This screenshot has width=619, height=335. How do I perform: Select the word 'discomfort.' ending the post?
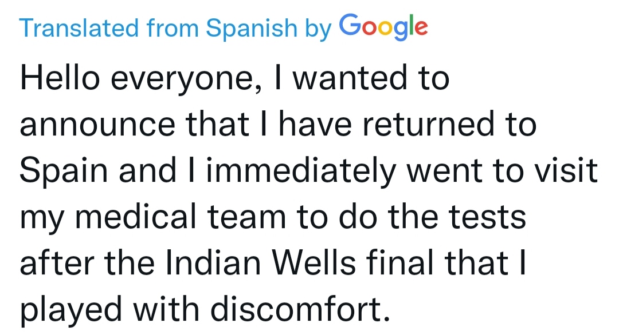(300, 309)
